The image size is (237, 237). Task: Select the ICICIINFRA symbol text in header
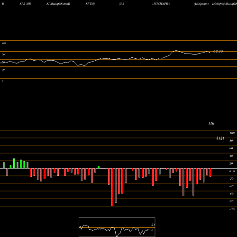pyautogui.click(x=161, y=4)
